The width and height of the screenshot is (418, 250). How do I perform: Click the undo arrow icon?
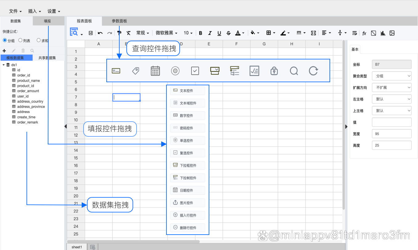[x=100, y=33]
